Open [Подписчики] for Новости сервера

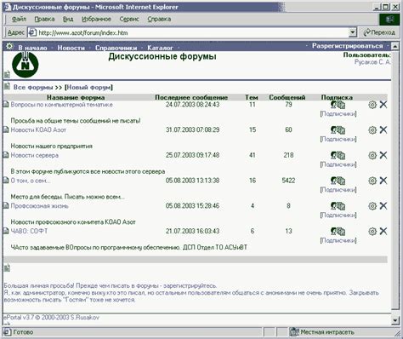338,164
